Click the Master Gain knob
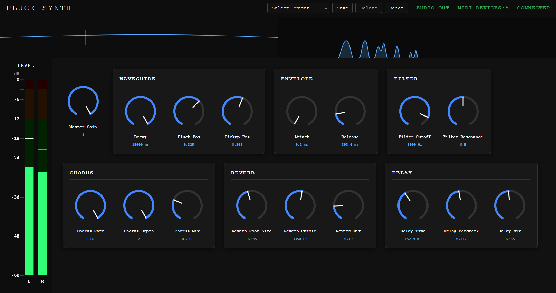The width and height of the screenshot is (556, 293). click(x=83, y=101)
